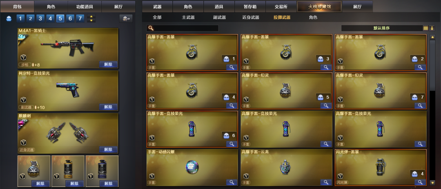Click the vertical scrollbar thumb in item list
Screen dimensions: 441x189
click(x=432, y=65)
